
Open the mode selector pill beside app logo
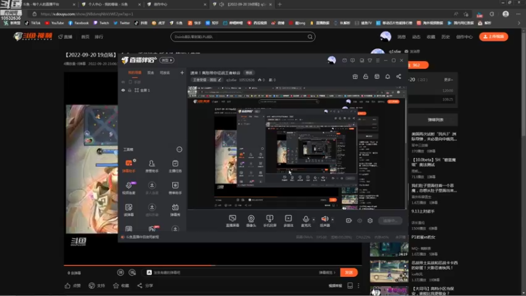(x=167, y=60)
